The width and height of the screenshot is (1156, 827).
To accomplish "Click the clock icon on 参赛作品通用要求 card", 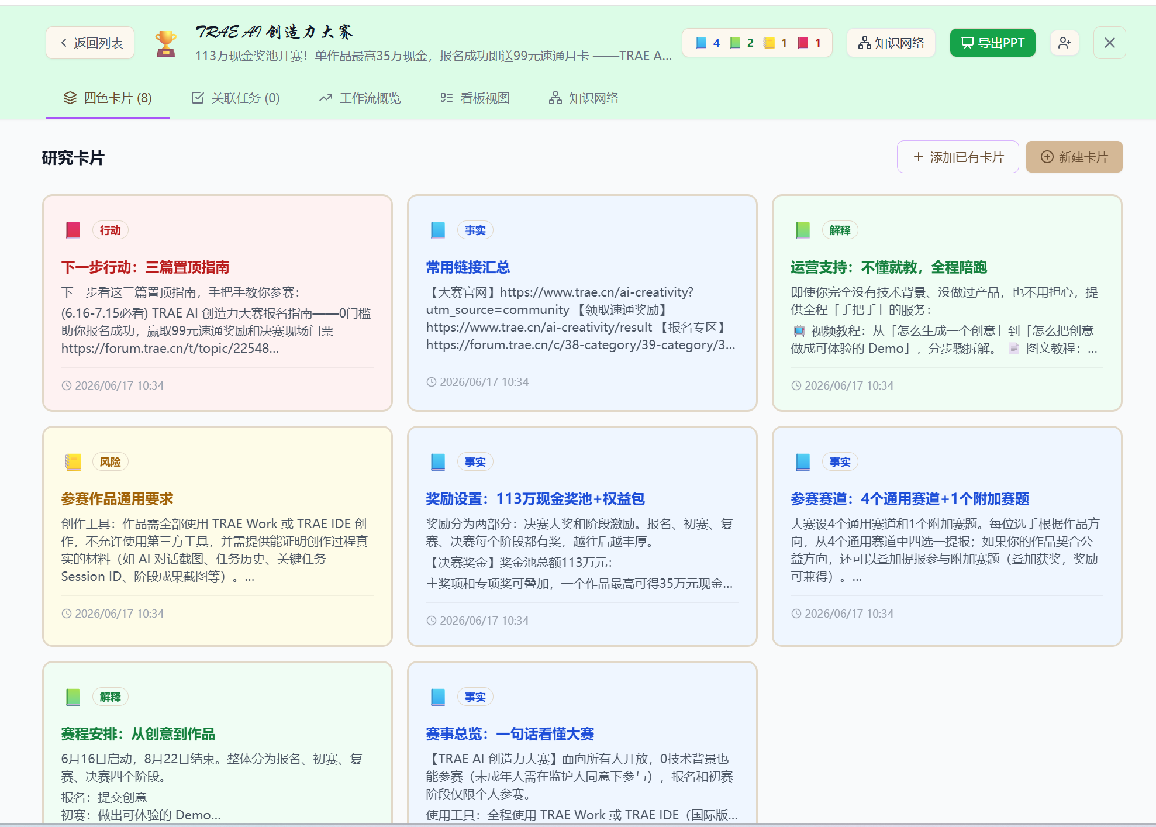I will pyautogui.click(x=67, y=614).
